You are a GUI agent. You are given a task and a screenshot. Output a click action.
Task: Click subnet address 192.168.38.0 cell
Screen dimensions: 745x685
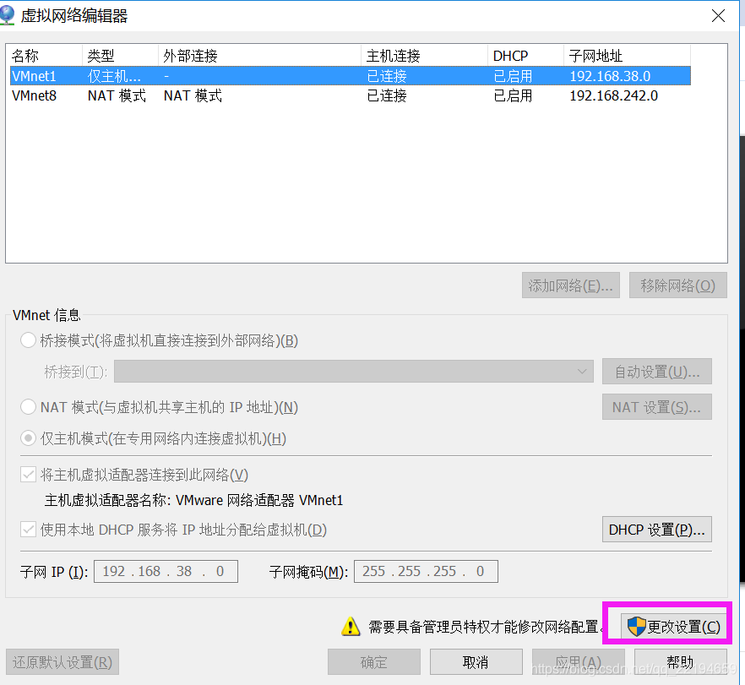tap(610, 76)
